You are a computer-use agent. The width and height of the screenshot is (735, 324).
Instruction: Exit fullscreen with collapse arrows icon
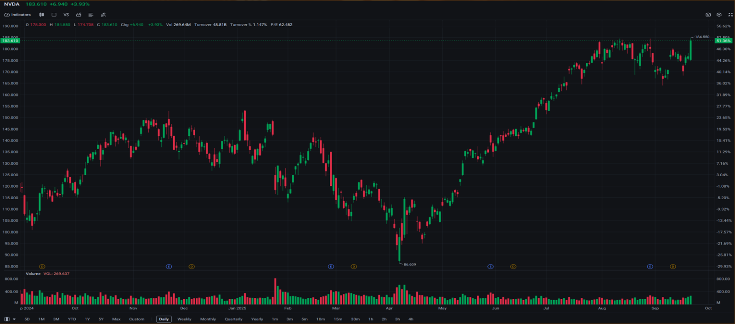click(730, 15)
